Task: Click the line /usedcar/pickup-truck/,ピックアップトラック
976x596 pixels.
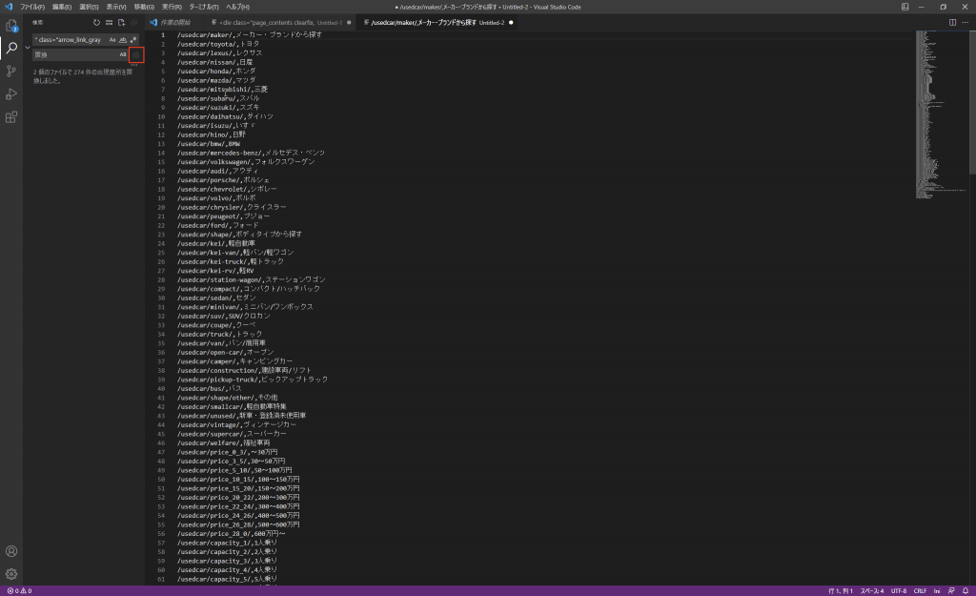Action: [x=252, y=380]
